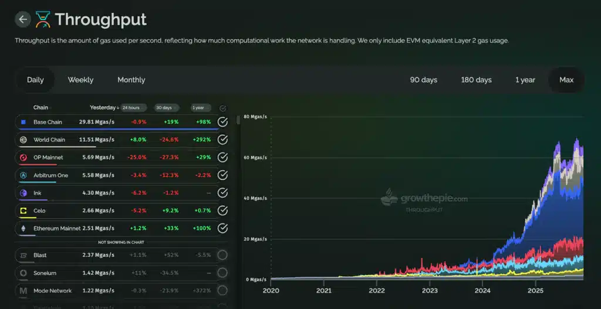Click the Throughput hourglass icon
The height and width of the screenshot is (309, 601).
[43, 19]
